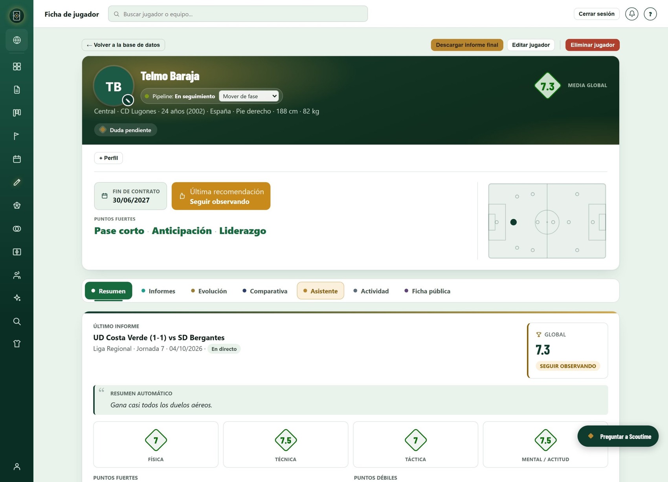Click the Última recomendación Seguir observando card

click(221, 196)
